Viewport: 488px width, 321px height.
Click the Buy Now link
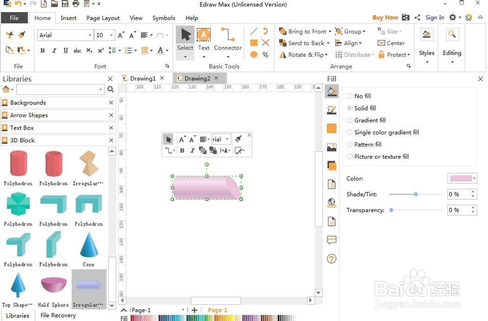(x=386, y=18)
